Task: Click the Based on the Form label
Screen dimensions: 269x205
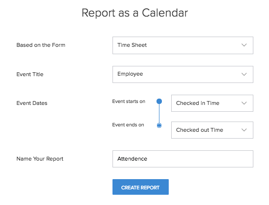Action: coord(41,45)
